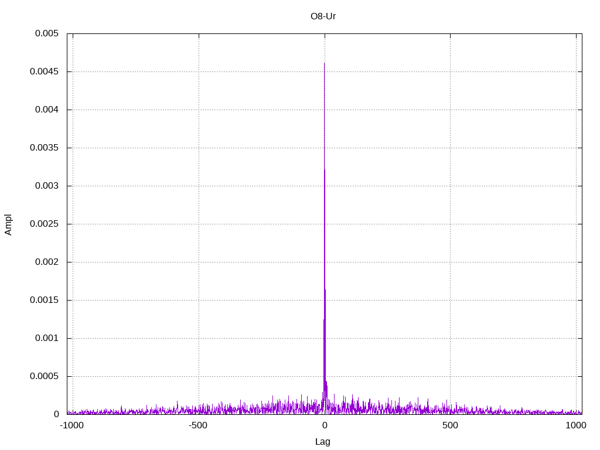Click y-axis tick label 0.004
This screenshot has height=450, width=600.
pyautogui.click(x=47, y=110)
